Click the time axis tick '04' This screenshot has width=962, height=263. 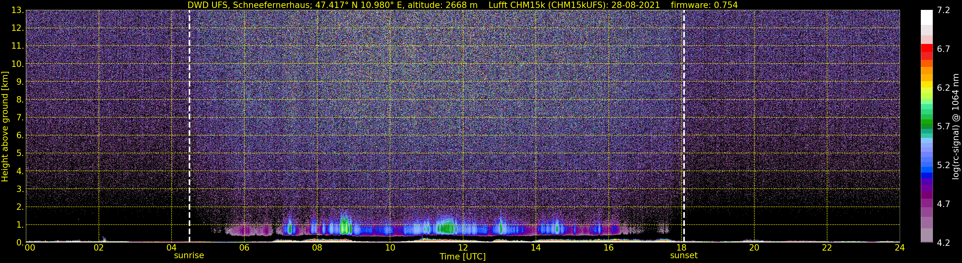tap(171, 248)
